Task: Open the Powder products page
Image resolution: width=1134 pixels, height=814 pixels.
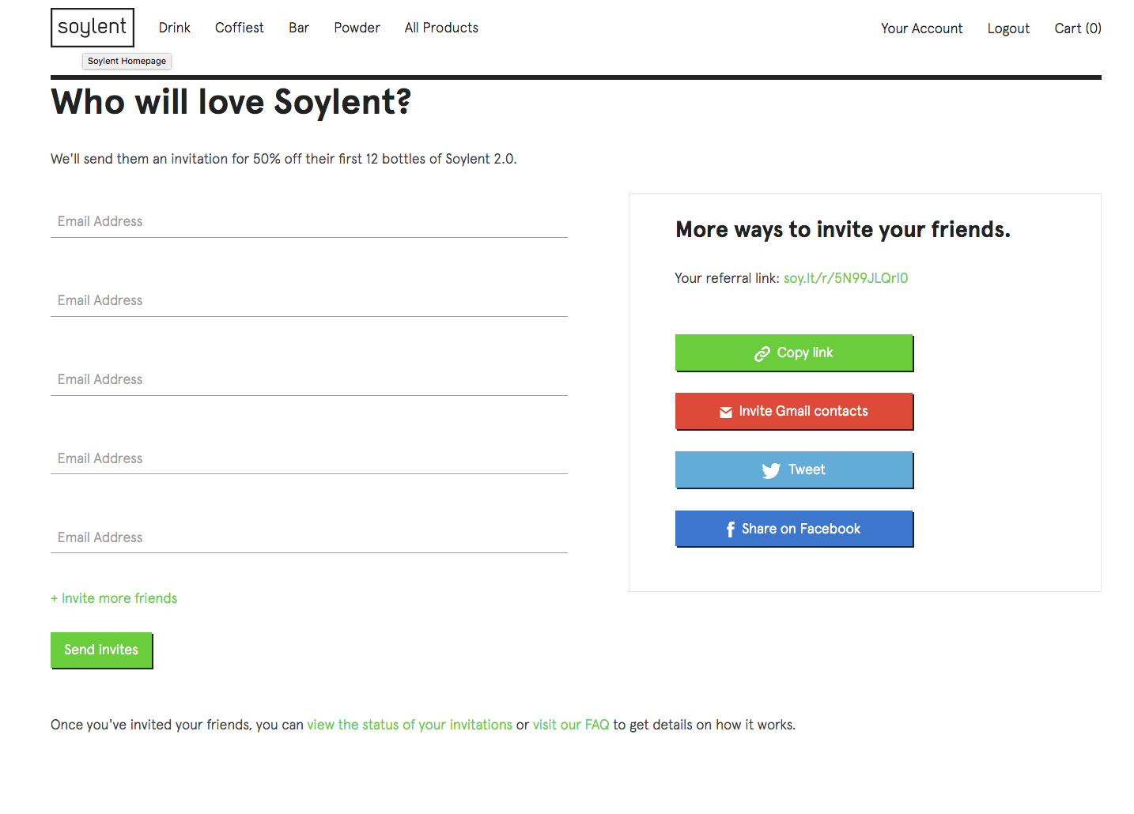Action: 357,28
